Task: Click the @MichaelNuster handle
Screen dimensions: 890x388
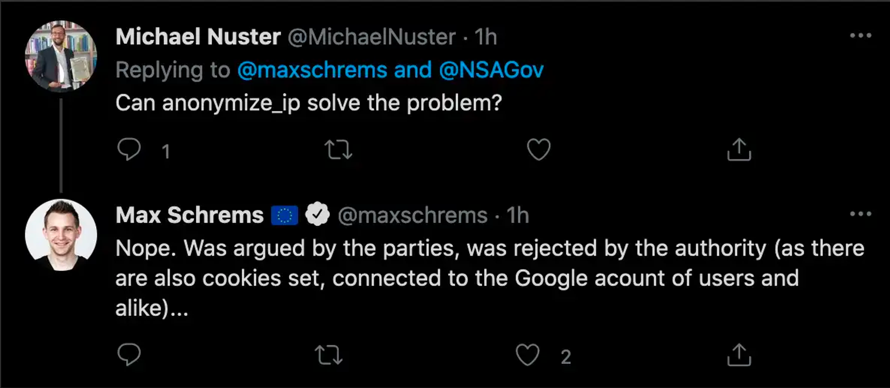Action: tap(371, 37)
